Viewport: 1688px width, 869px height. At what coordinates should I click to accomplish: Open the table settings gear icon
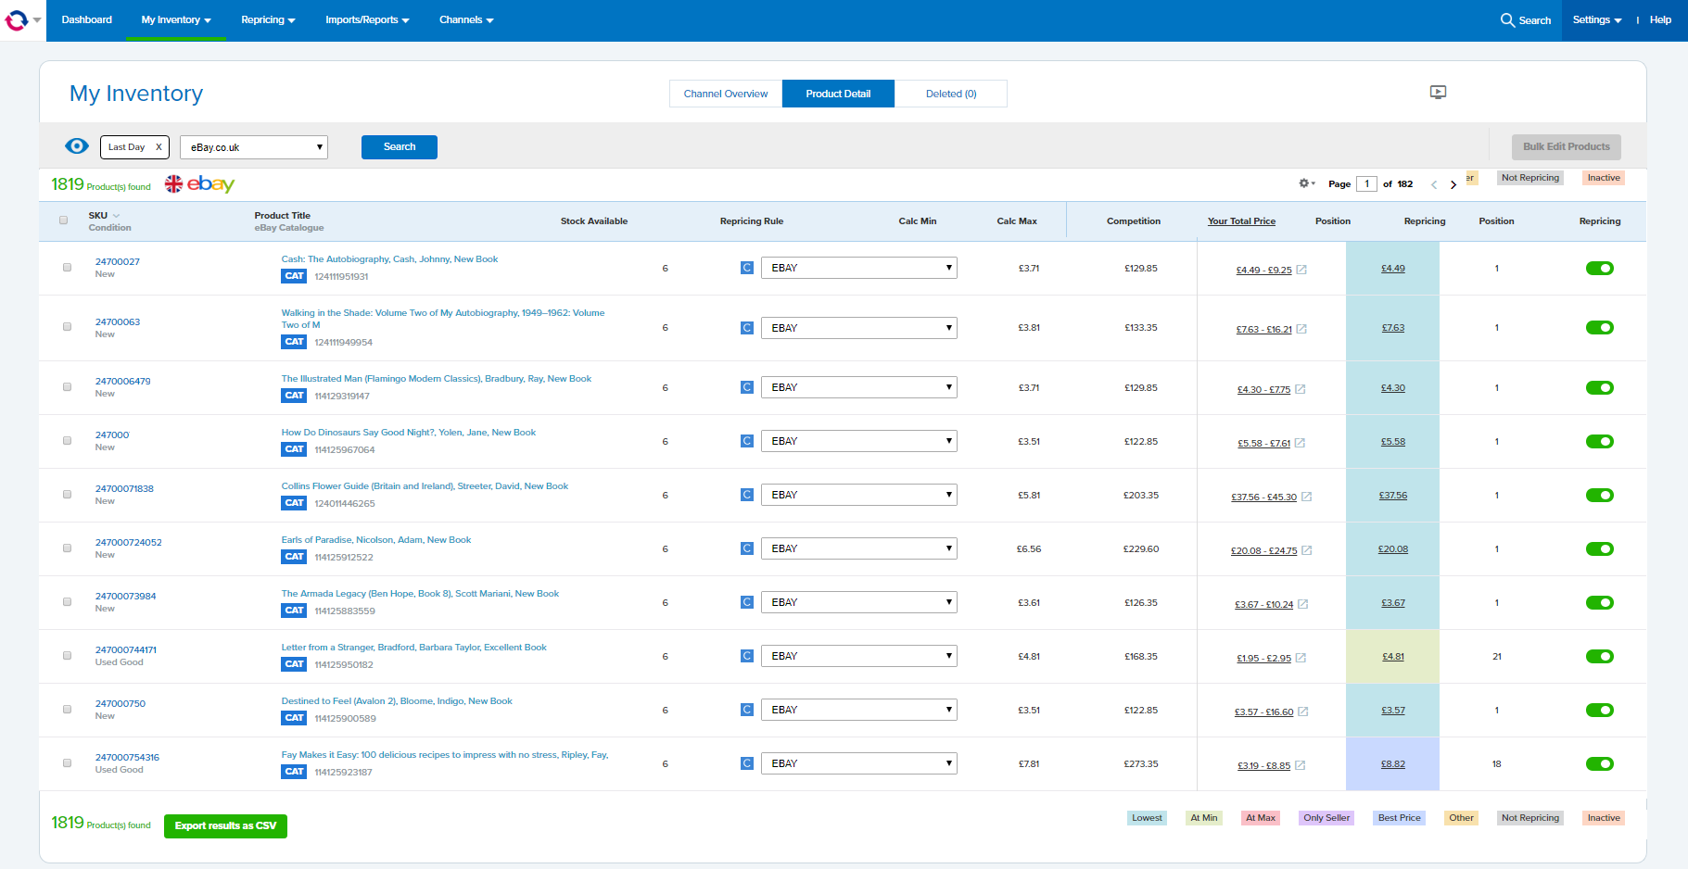tap(1305, 183)
